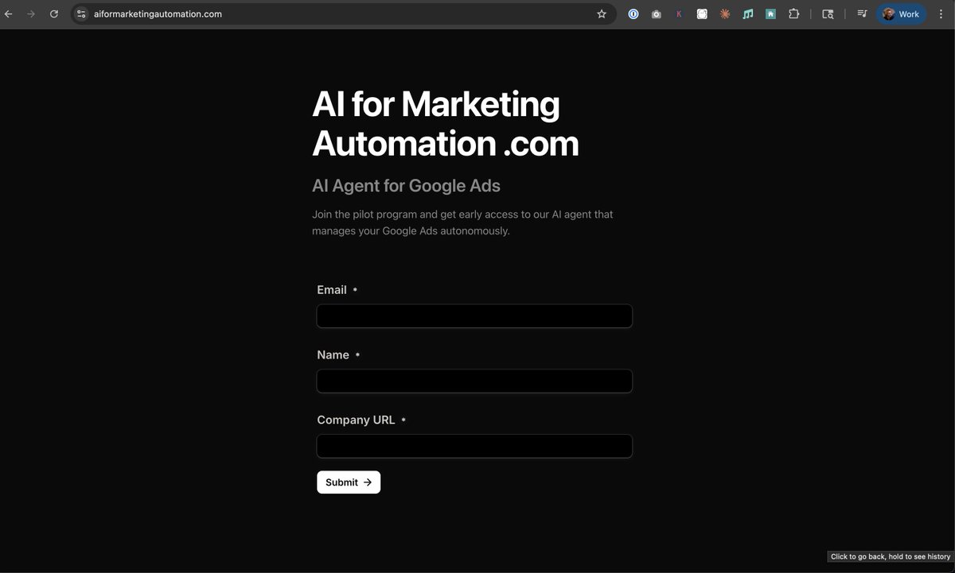Click the white rounded-square extension icon
The width and height of the screenshot is (955, 573).
pyautogui.click(x=702, y=14)
